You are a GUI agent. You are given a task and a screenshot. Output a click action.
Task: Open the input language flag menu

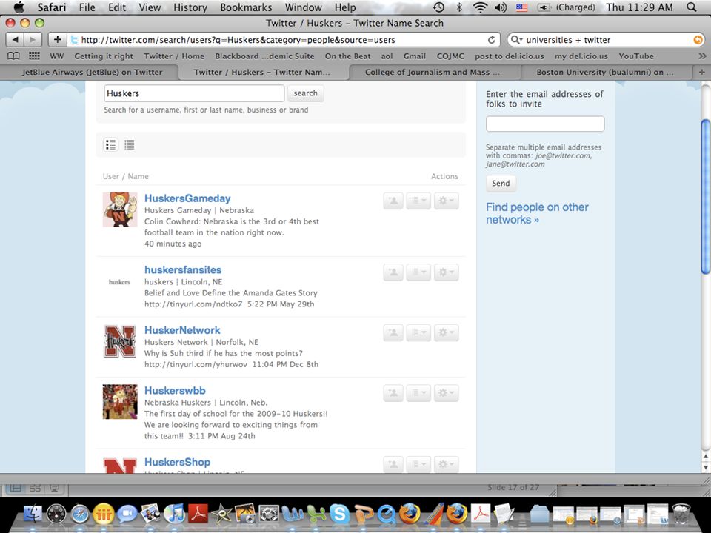tap(522, 7)
